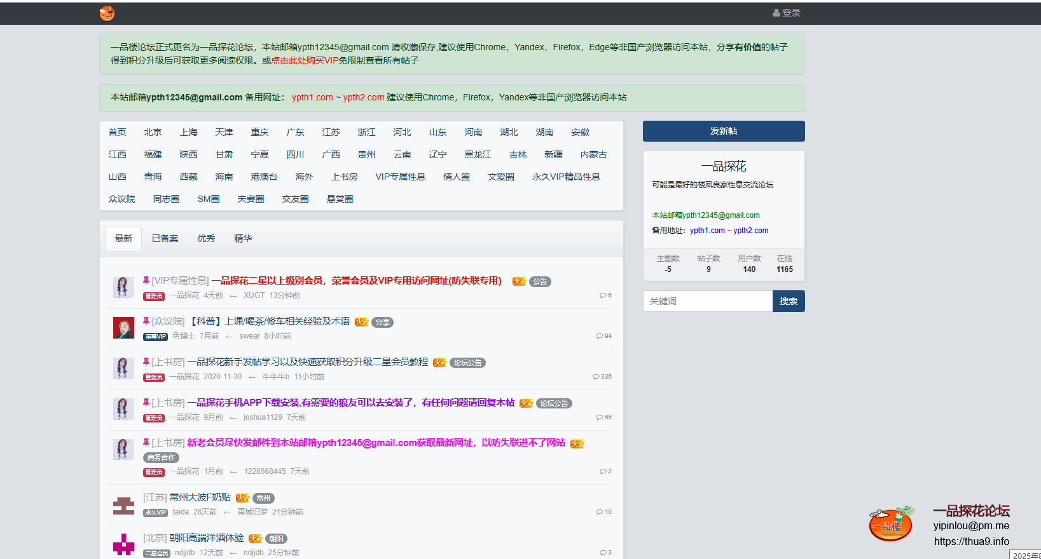Viewport: 1041px width, 559px height.
Task: Click the 论坛公告 tag on the APP post
Action: click(554, 403)
